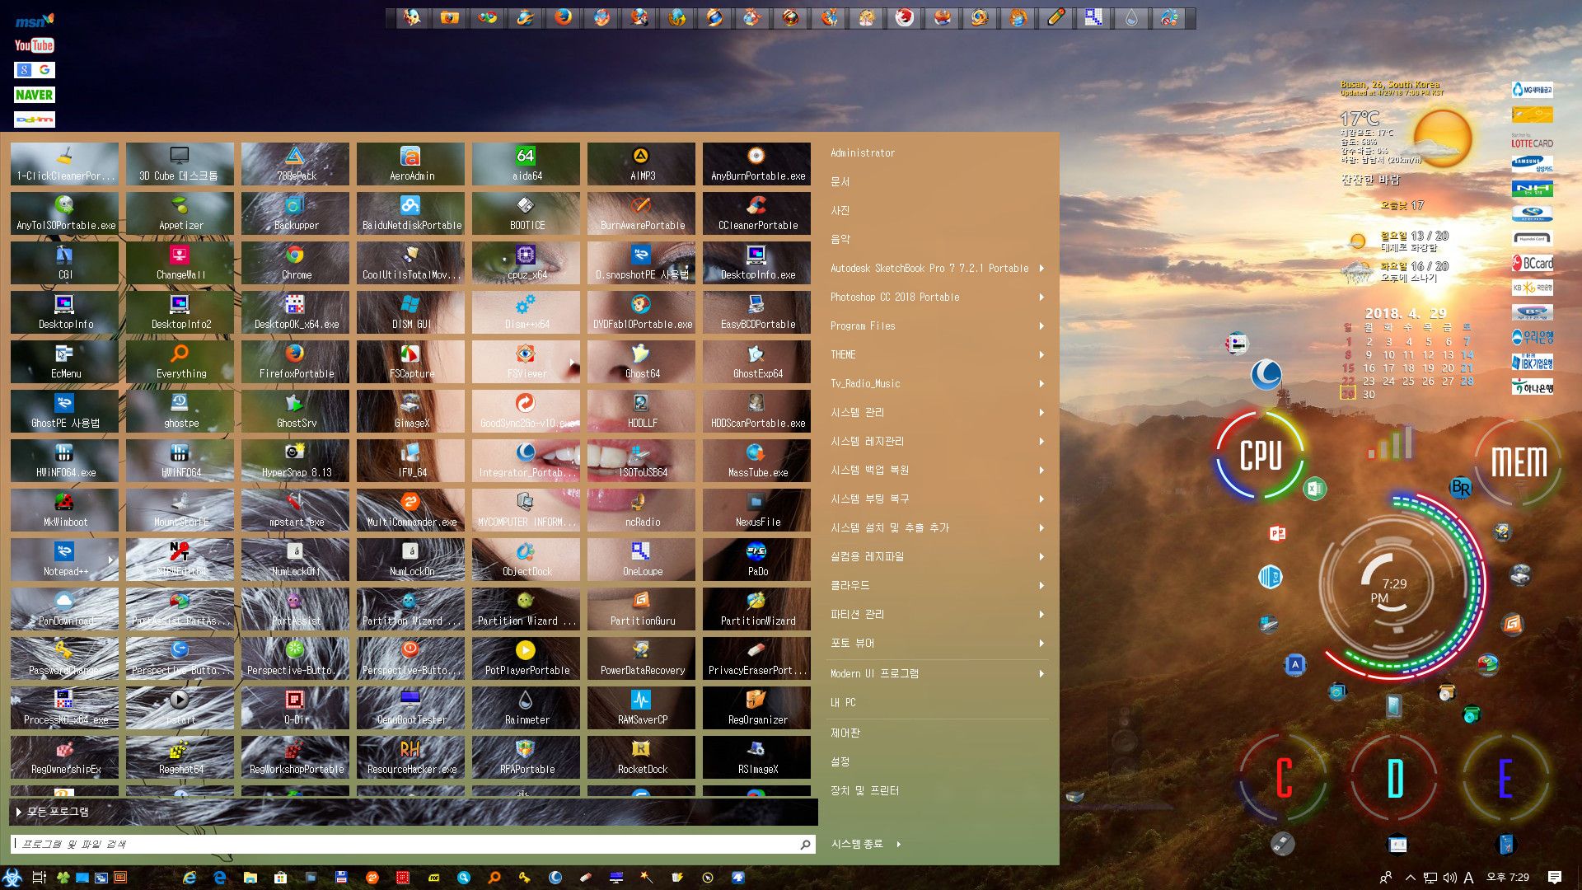Launch NexusFile tile
This screenshot has height=890, width=1582.
pos(756,509)
